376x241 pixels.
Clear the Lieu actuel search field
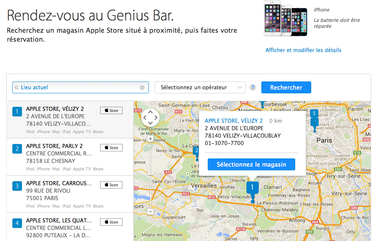tap(142, 88)
